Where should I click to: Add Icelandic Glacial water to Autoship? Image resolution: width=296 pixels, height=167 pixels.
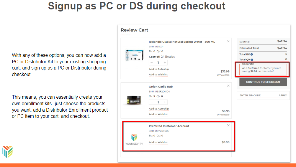tap(159, 69)
